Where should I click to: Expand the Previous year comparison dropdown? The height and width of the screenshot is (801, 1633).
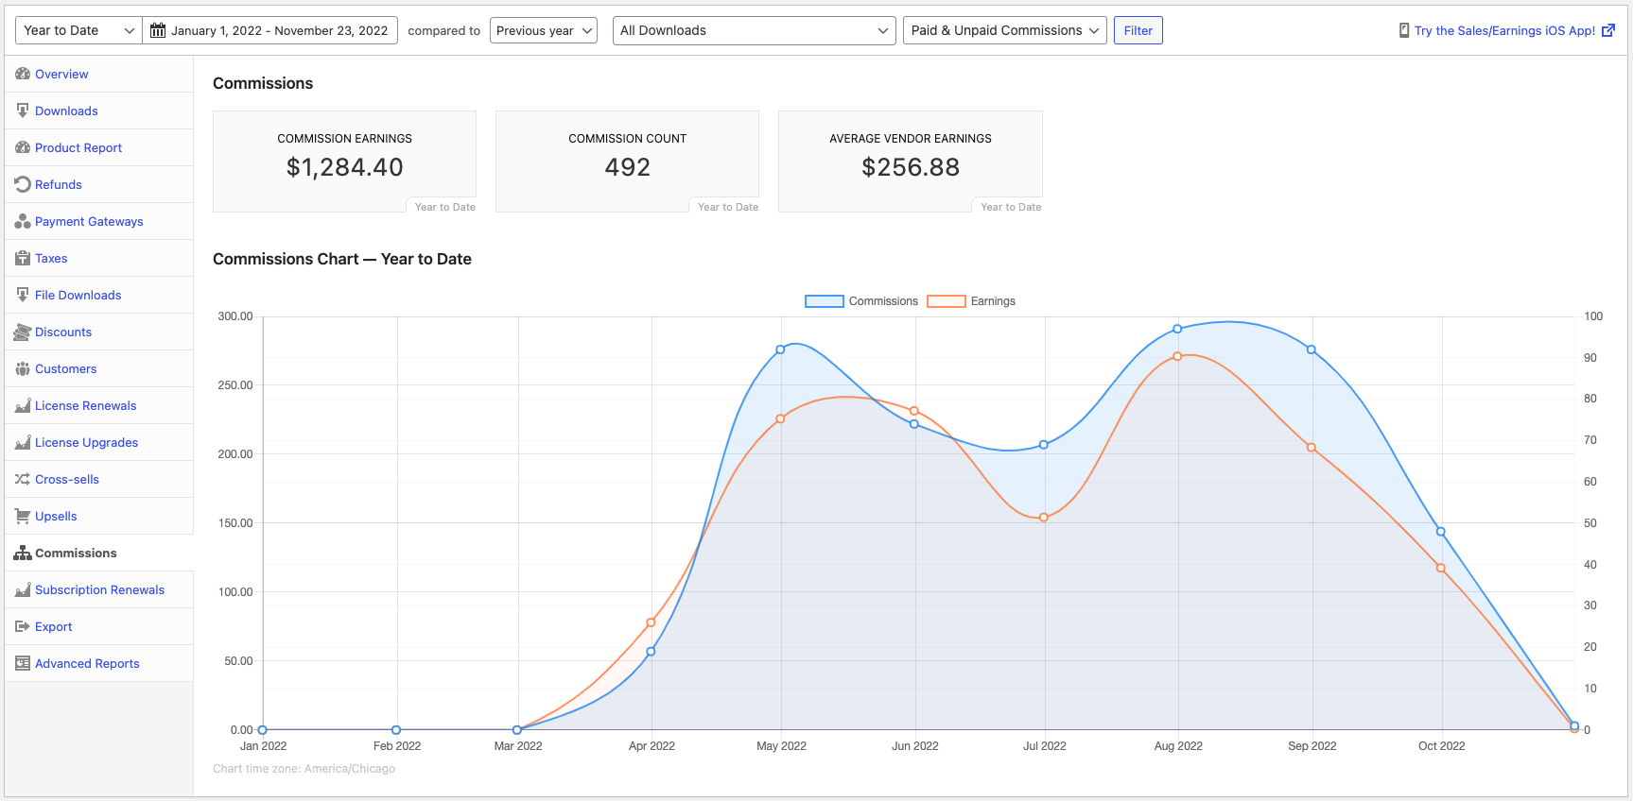(543, 31)
